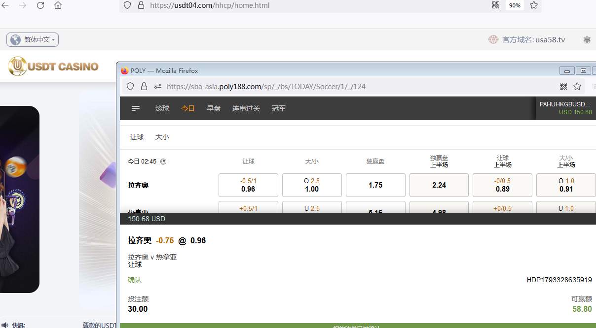This screenshot has height=328, width=596.
Task: Reload the usdt04.com page
Action: point(40,5)
